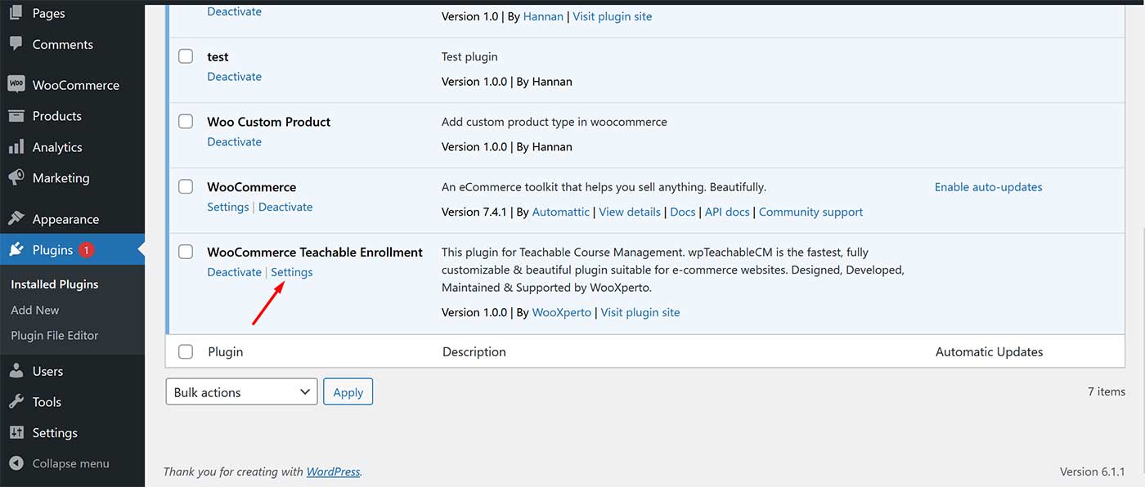
Task: Click the WooCommerce logo icon
Action: pos(16,84)
